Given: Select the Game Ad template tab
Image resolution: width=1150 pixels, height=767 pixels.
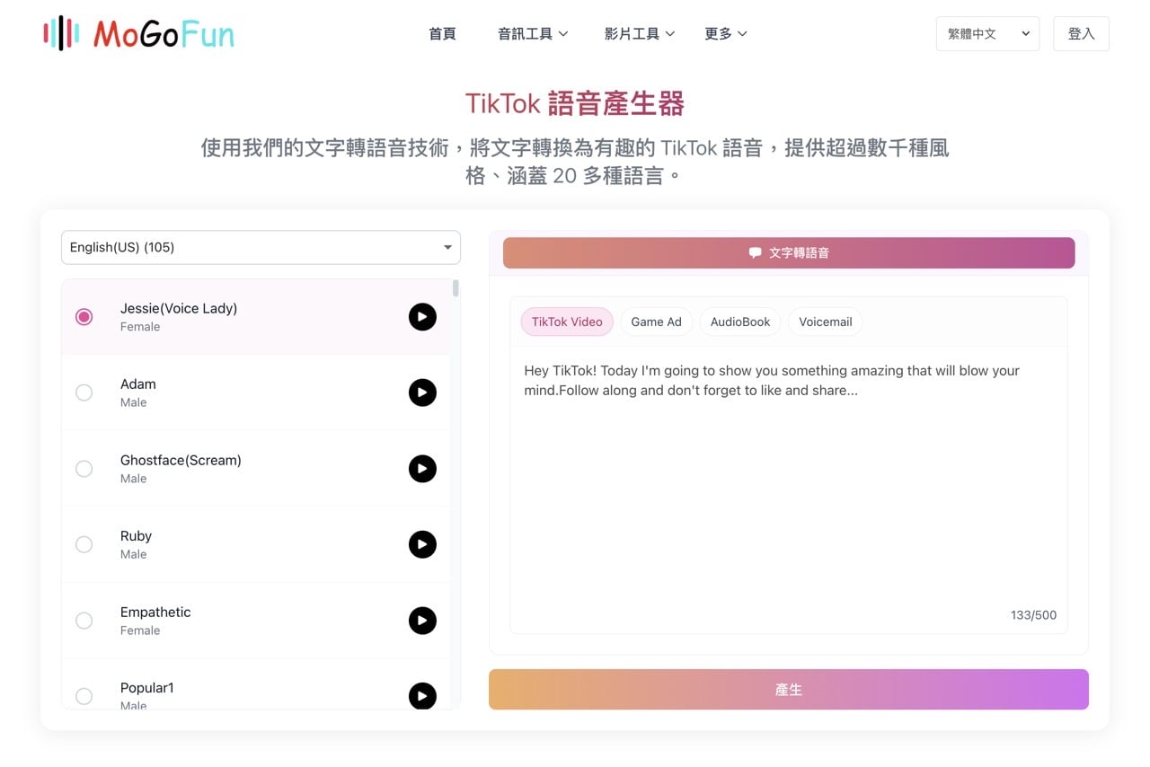Looking at the screenshot, I should pyautogui.click(x=656, y=322).
